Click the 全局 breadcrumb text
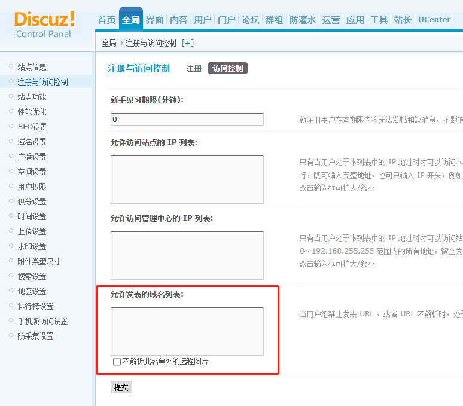This screenshot has width=463, height=406. click(109, 43)
